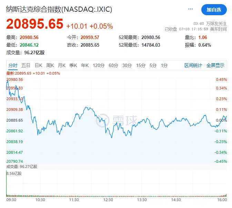Click the 加自选 add to watchlist button

(x=214, y=10)
